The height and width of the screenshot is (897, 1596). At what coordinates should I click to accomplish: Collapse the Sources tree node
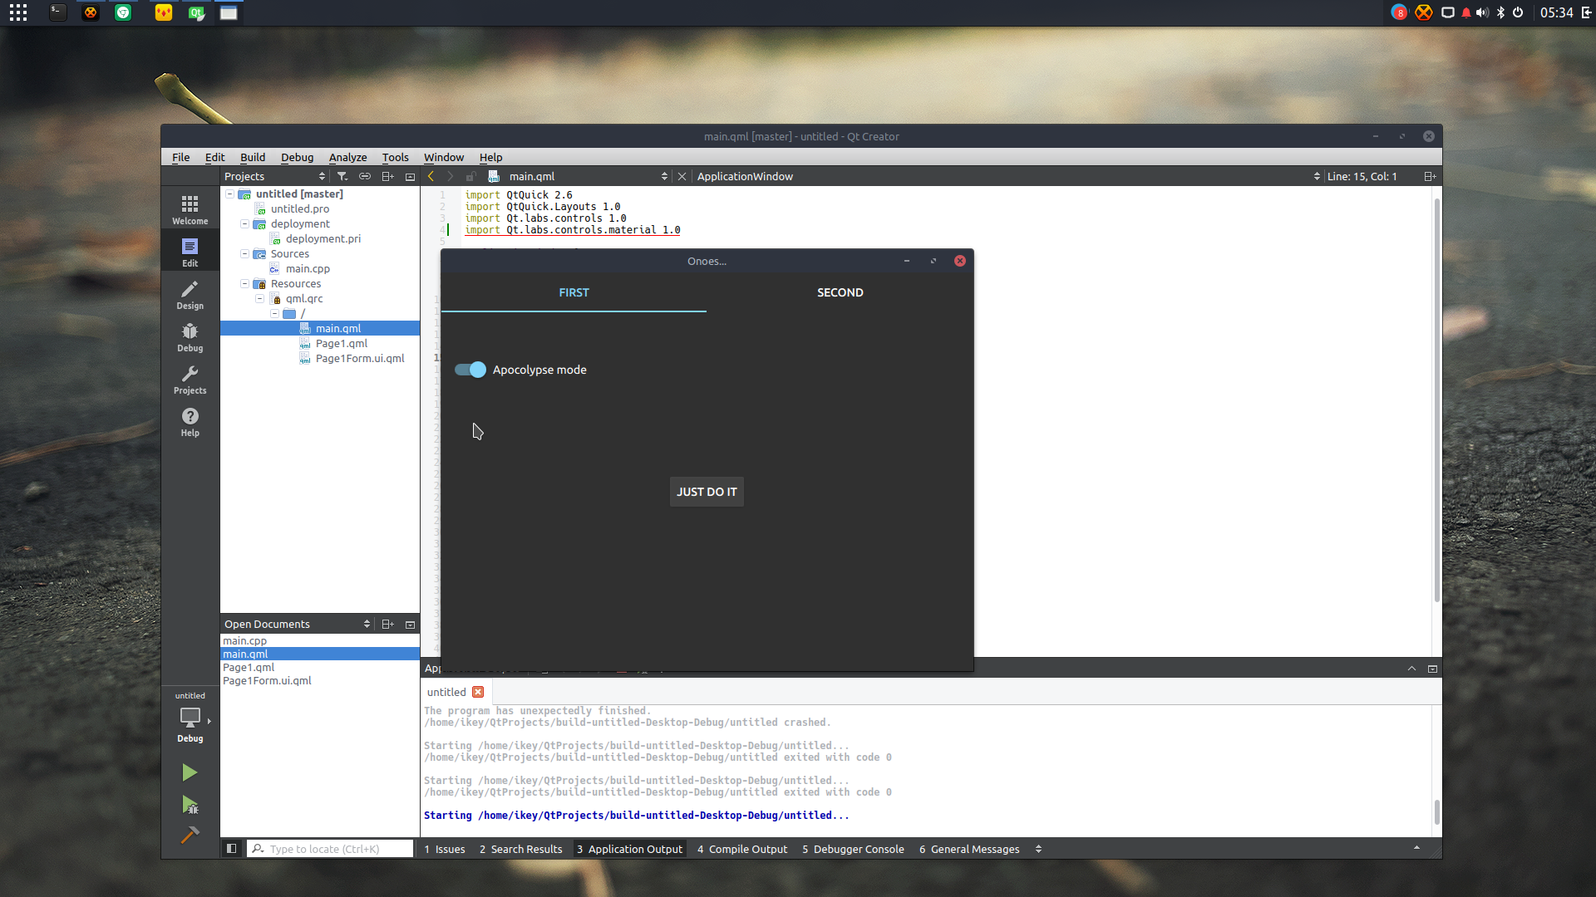click(244, 253)
